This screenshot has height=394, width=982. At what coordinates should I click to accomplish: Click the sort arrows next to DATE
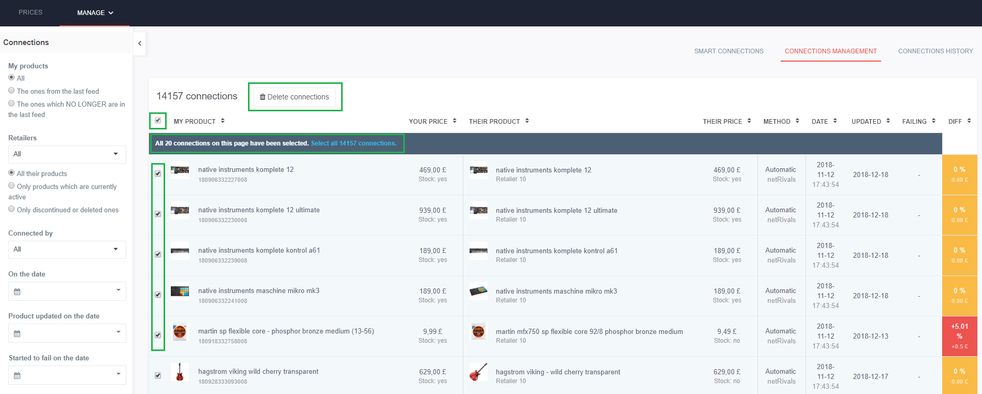[x=835, y=121]
